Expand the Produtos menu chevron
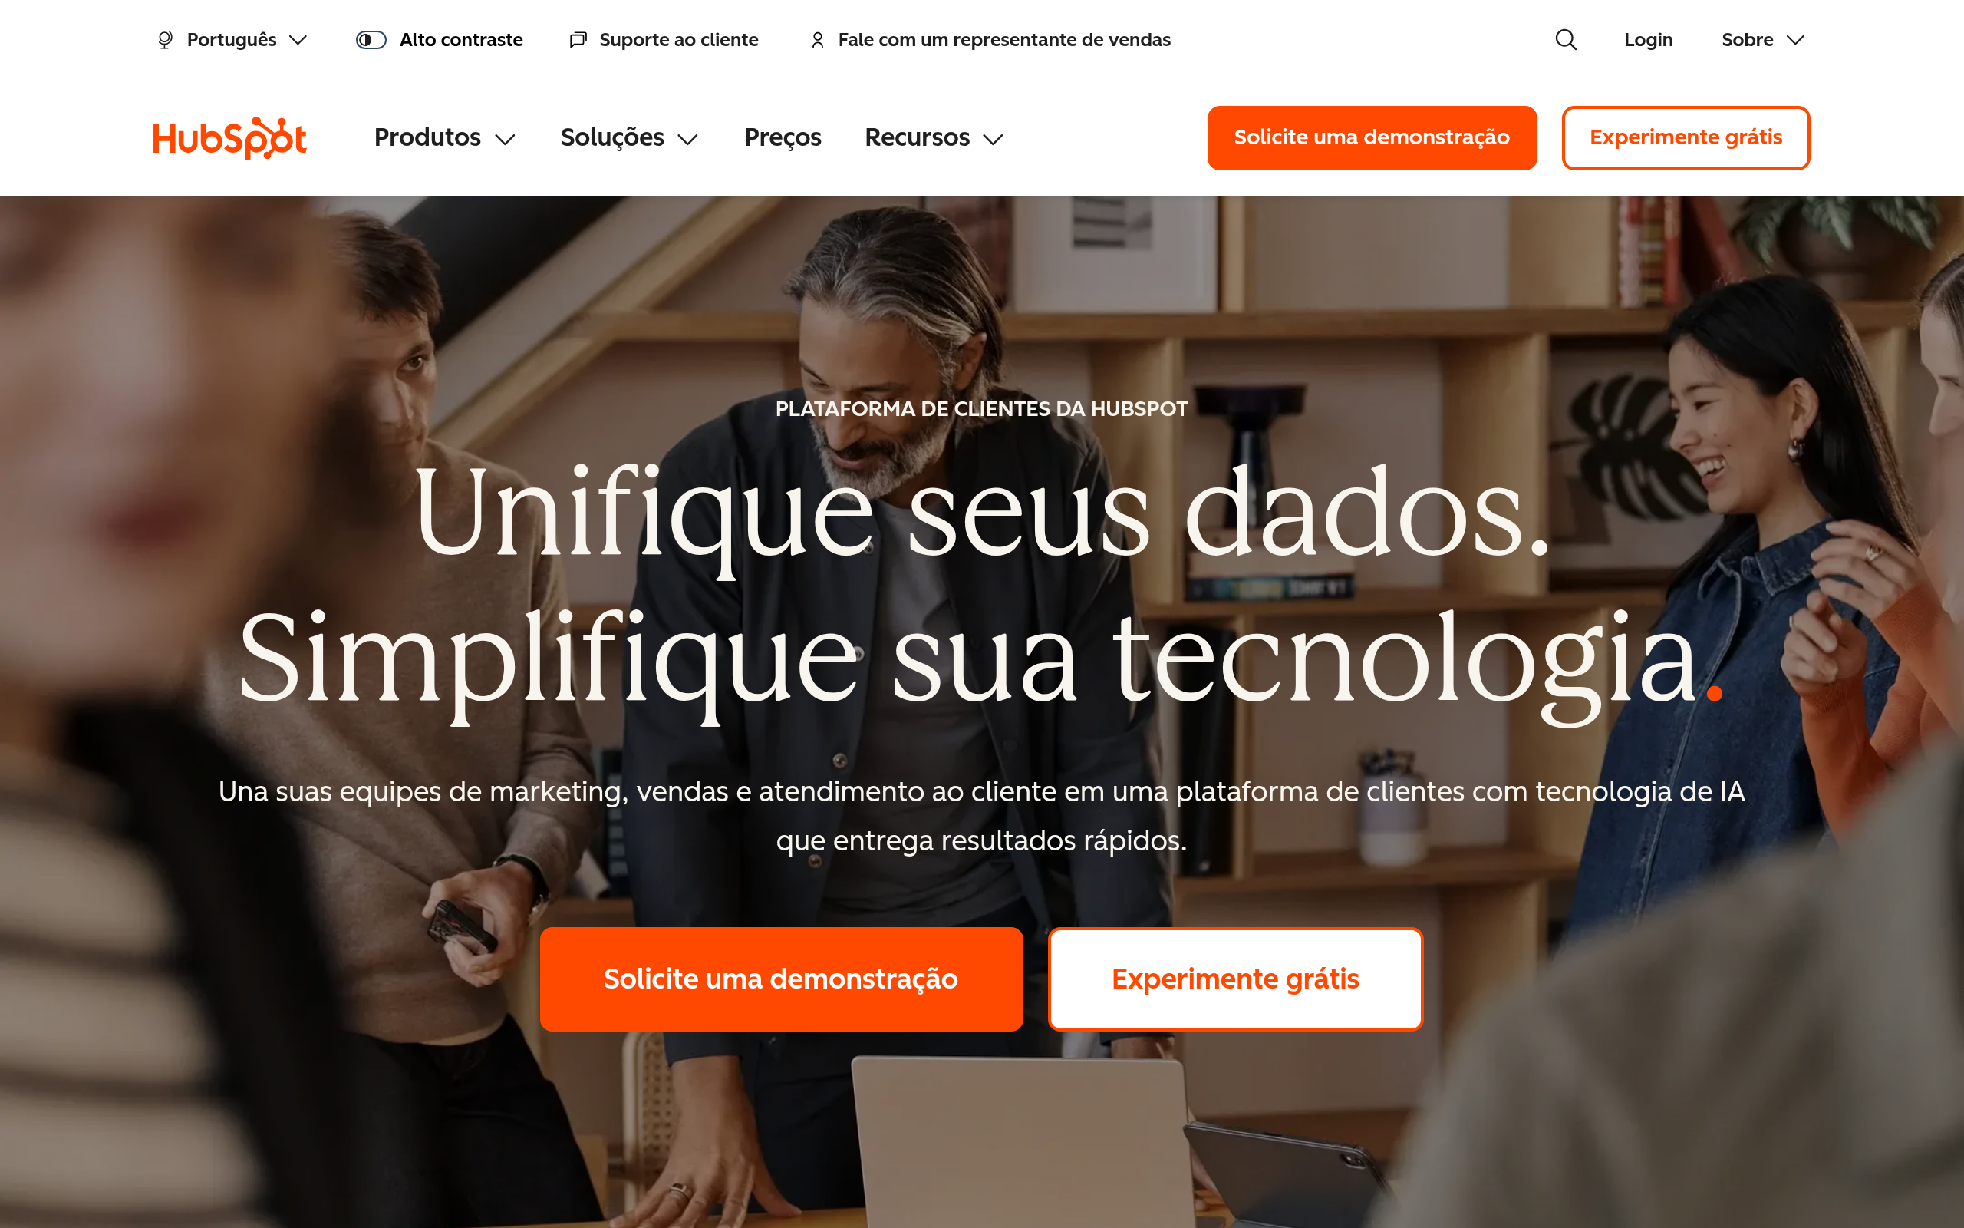Viewport: 1964px width, 1228px height. pos(506,140)
